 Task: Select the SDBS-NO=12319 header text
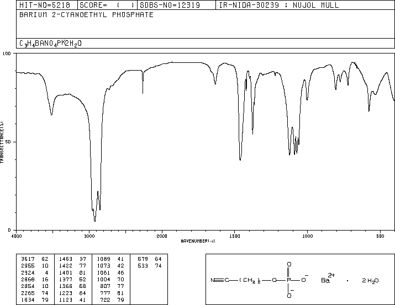click(x=170, y=5)
